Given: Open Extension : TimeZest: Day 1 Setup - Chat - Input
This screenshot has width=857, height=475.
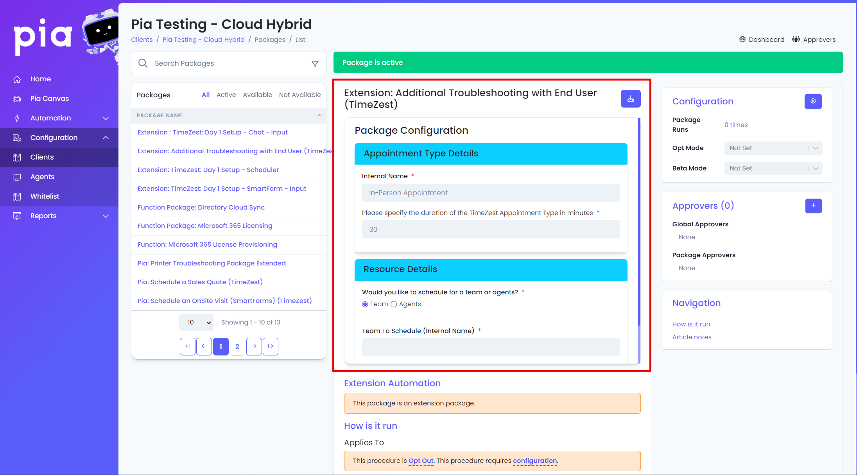Looking at the screenshot, I should click(213, 132).
